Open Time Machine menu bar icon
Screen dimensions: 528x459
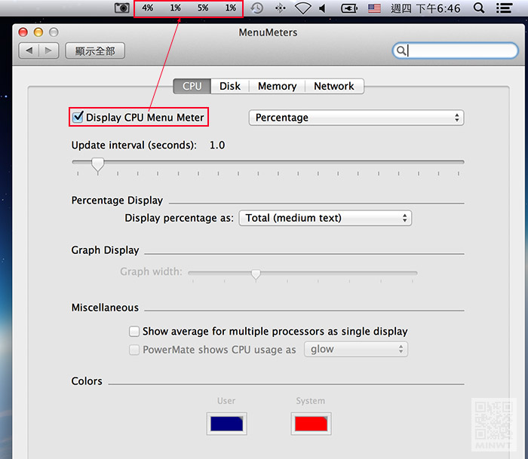[x=257, y=8]
